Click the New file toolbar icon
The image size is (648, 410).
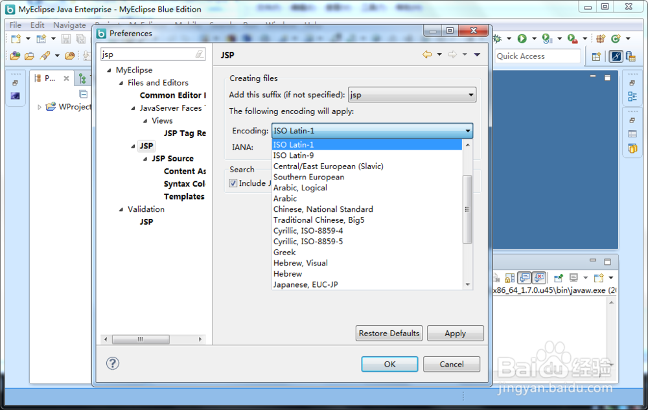(x=16, y=39)
